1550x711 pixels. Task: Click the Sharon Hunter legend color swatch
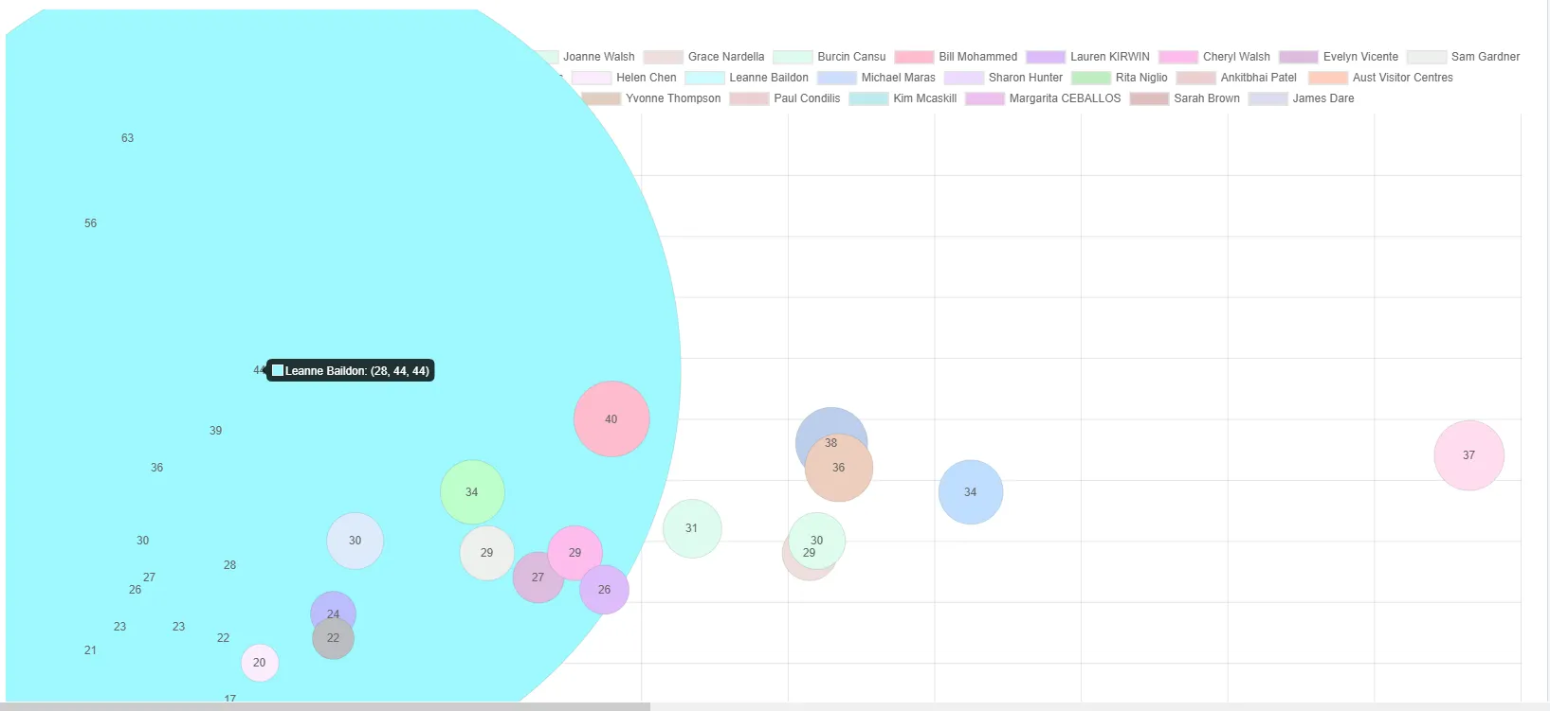click(963, 78)
